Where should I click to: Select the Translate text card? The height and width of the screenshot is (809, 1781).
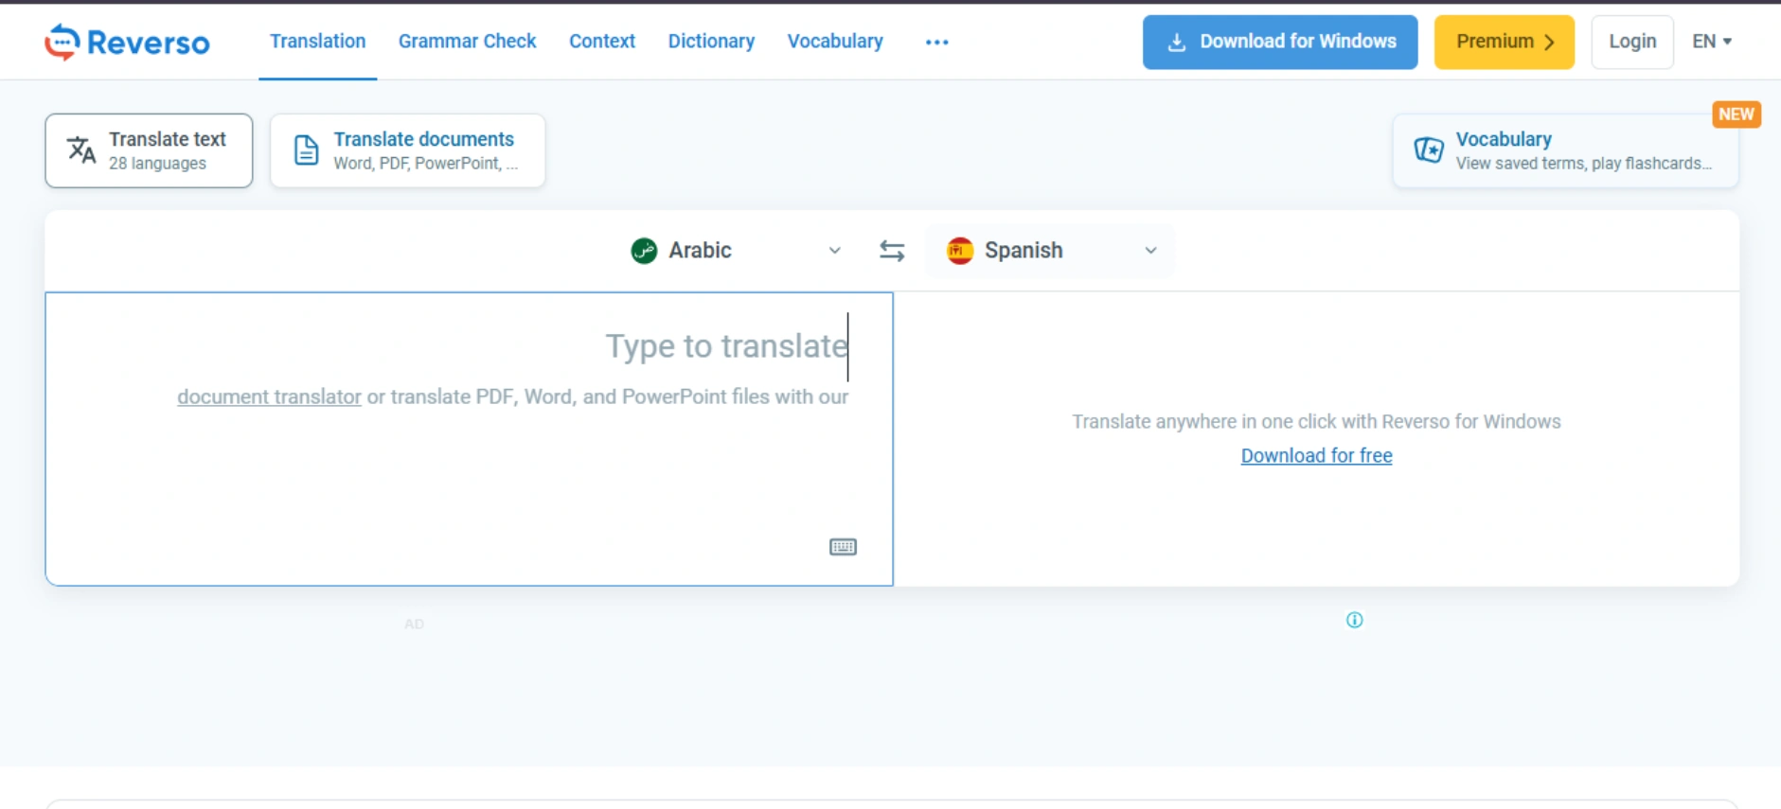click(x=149, y=150)
